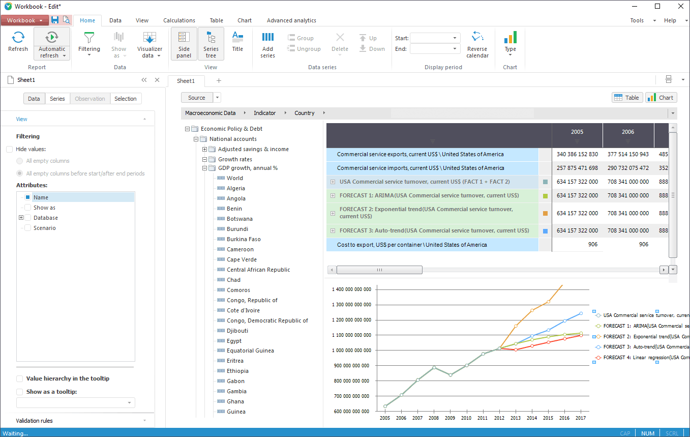Click the save icon in title bar
Screen dimensions: 690x437
[x=55, y=20]
